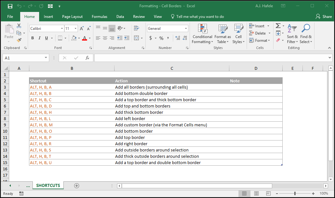Switch to the Formulas tab
The height and width of the screenshot is (198, 335).
(99, 17)
